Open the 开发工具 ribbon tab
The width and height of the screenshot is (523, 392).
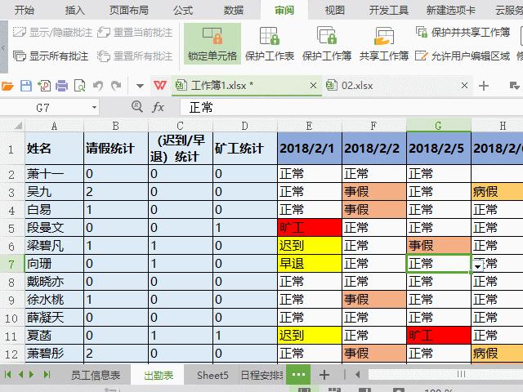pyautogui.click(x=389, y=10)
